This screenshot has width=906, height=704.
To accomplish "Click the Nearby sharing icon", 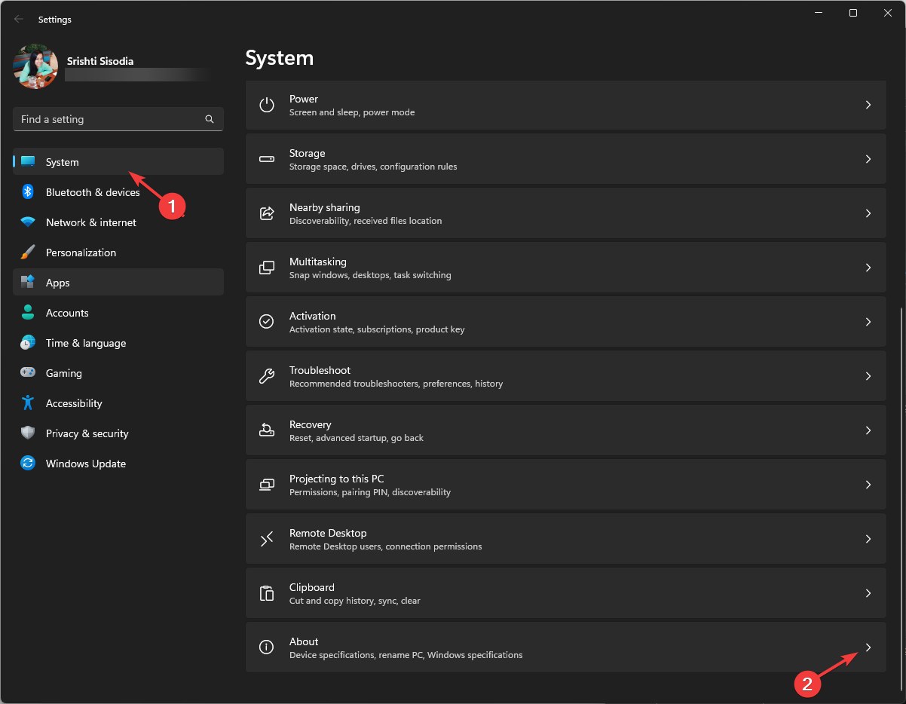I will coord(267,213).
